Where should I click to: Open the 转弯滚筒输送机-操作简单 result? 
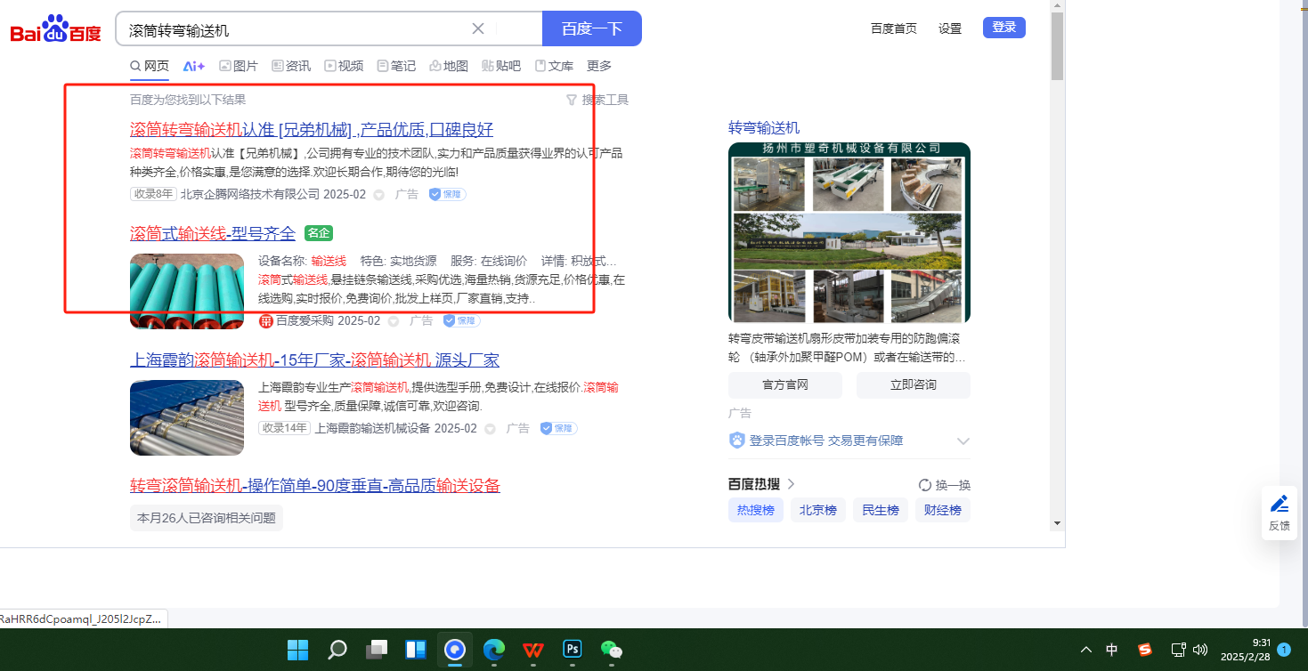click(x=315, y=486)
